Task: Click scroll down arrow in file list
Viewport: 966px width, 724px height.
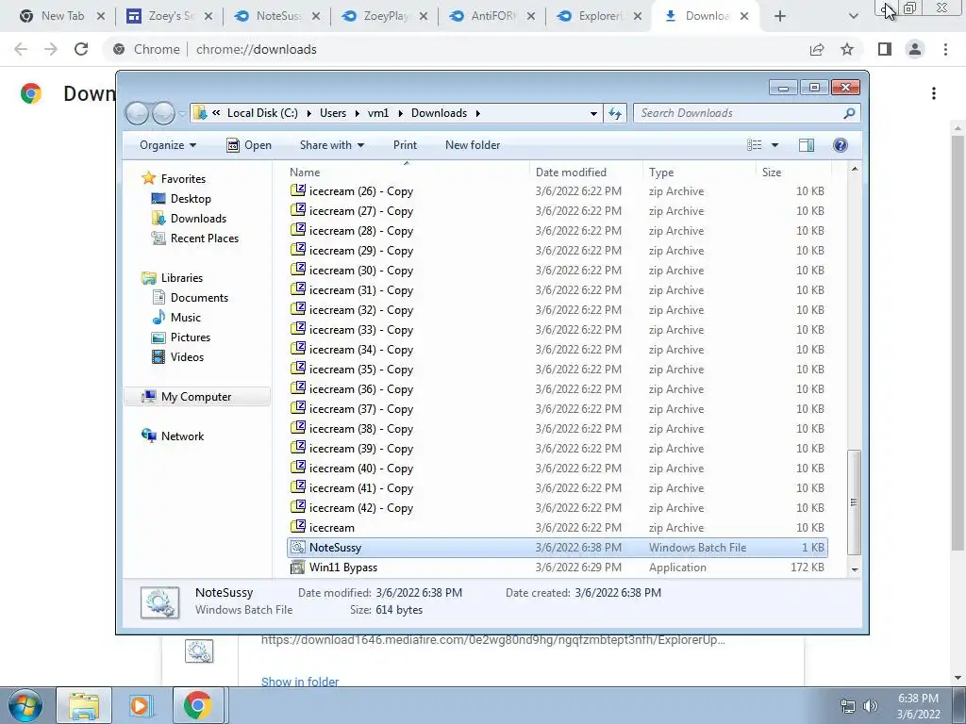Action: (x=855, y=570)
